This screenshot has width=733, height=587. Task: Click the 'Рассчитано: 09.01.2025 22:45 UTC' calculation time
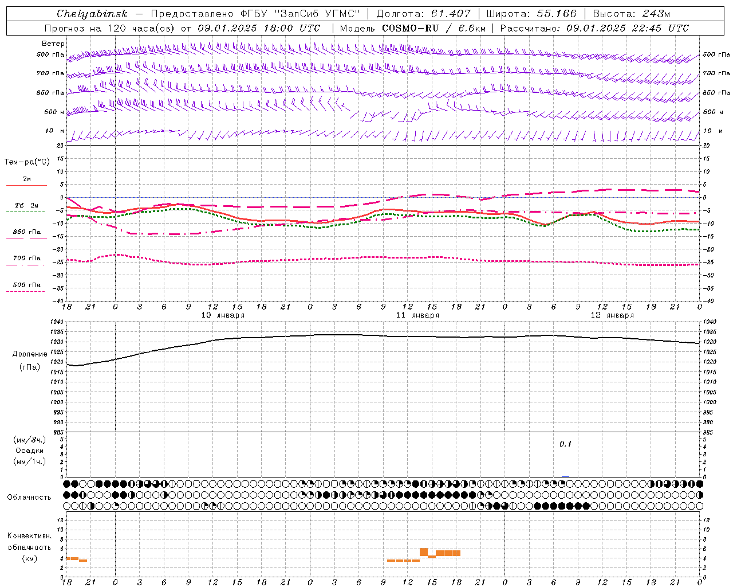coord(594,28)
